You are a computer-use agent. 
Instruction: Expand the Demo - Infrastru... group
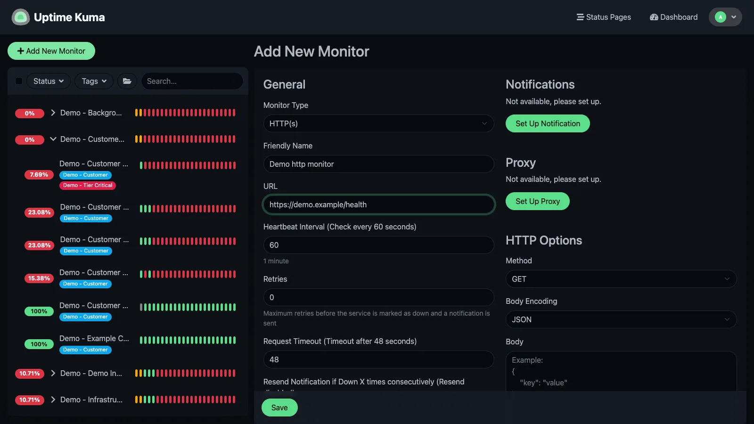point(53,400)
